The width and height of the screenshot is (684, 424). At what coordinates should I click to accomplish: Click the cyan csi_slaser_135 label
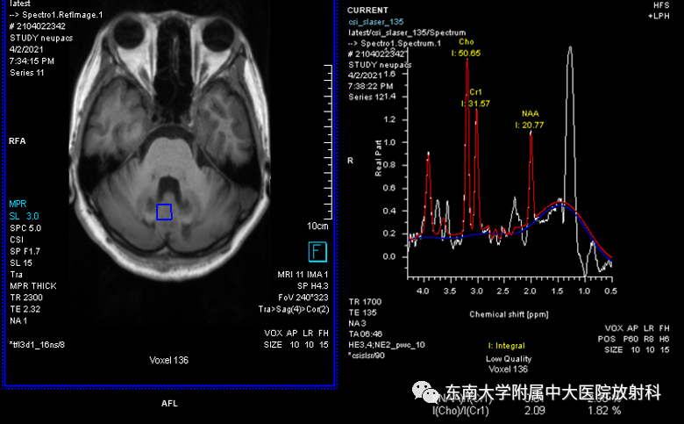click(x=375, y=21)
